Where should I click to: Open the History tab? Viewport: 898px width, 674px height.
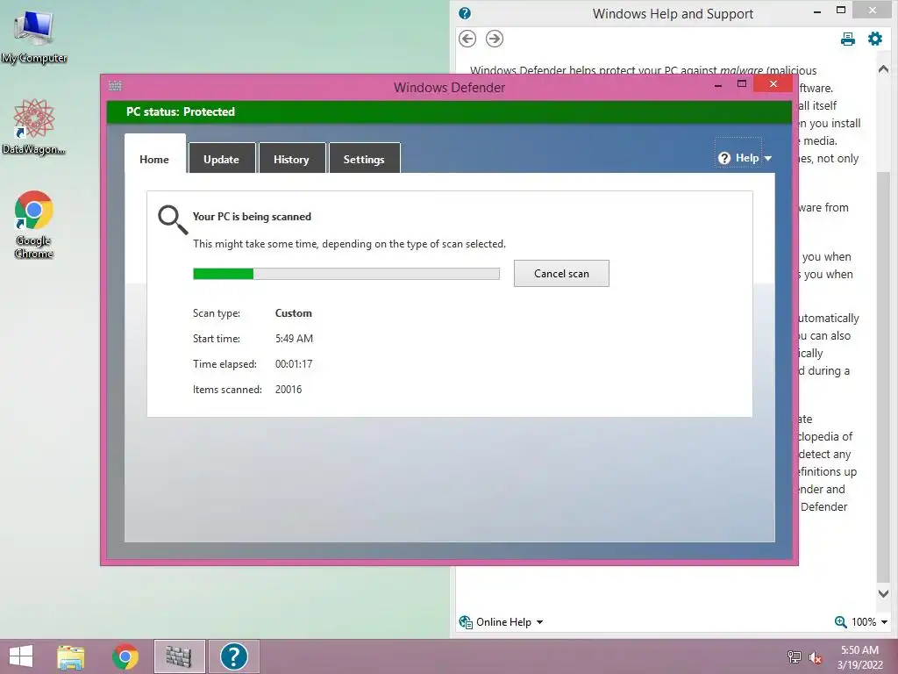291,160
